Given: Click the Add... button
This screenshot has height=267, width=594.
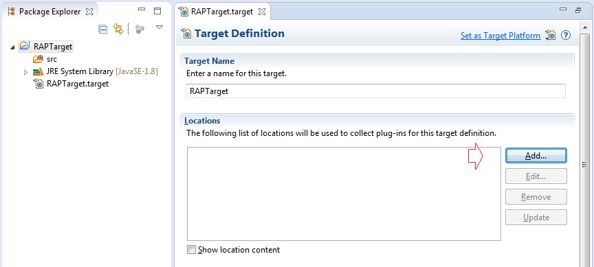Looking at the screenshot, I should pyautogui.click(x=536, y=155).
